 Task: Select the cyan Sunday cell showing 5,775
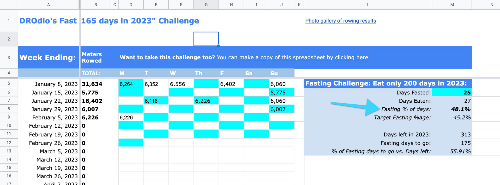[281, 92]
